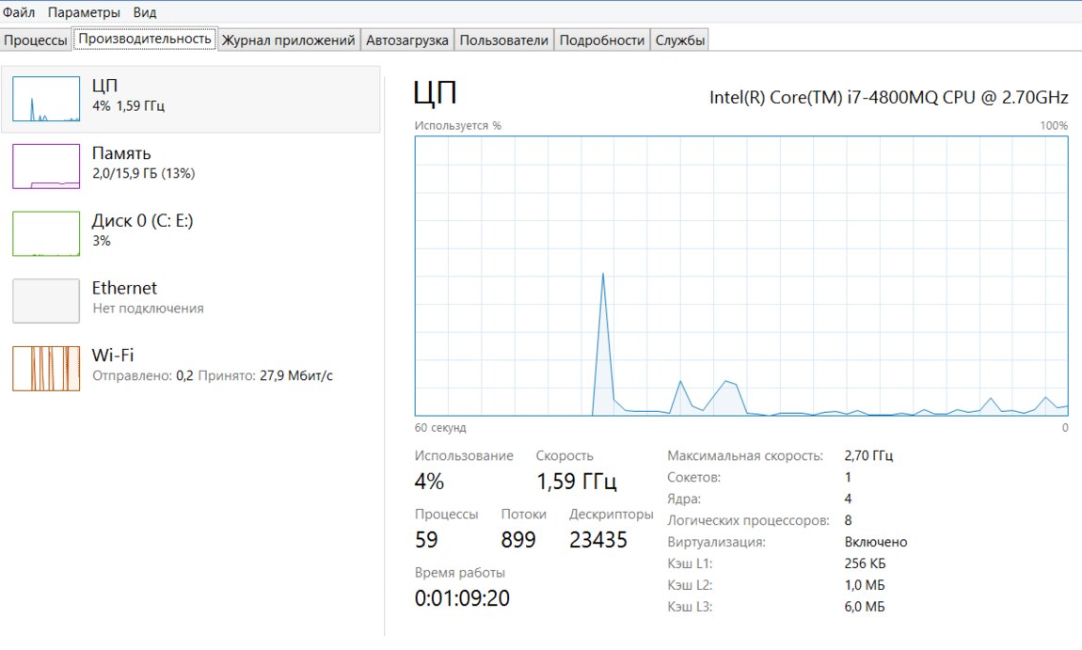Open the Файл menu
1082x650 pixels.
point(19,12)
